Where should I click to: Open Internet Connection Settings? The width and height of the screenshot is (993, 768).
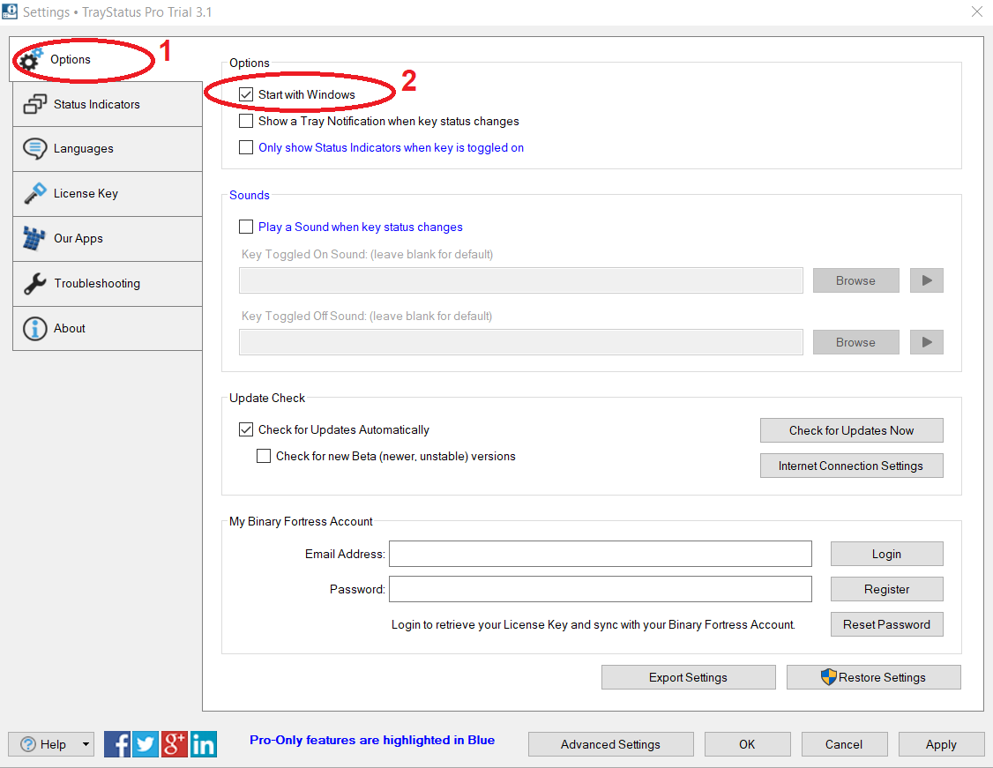pos(851,466)
